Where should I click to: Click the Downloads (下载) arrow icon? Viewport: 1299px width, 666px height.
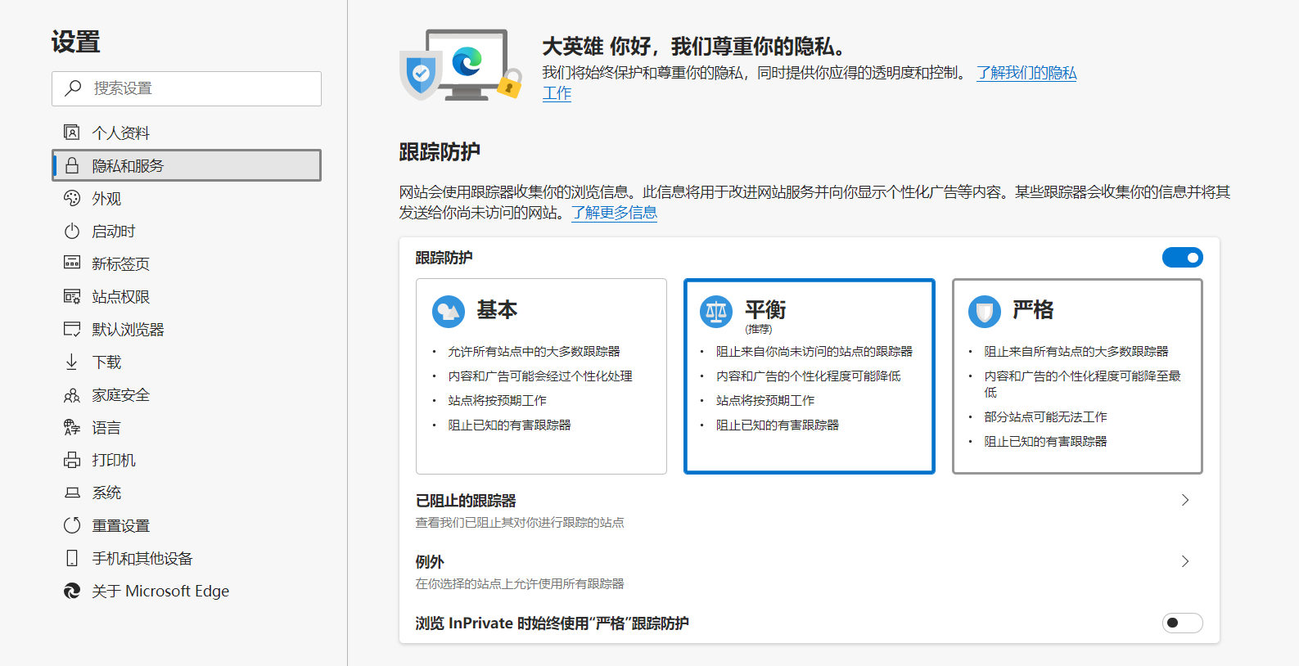pos(72,362)
